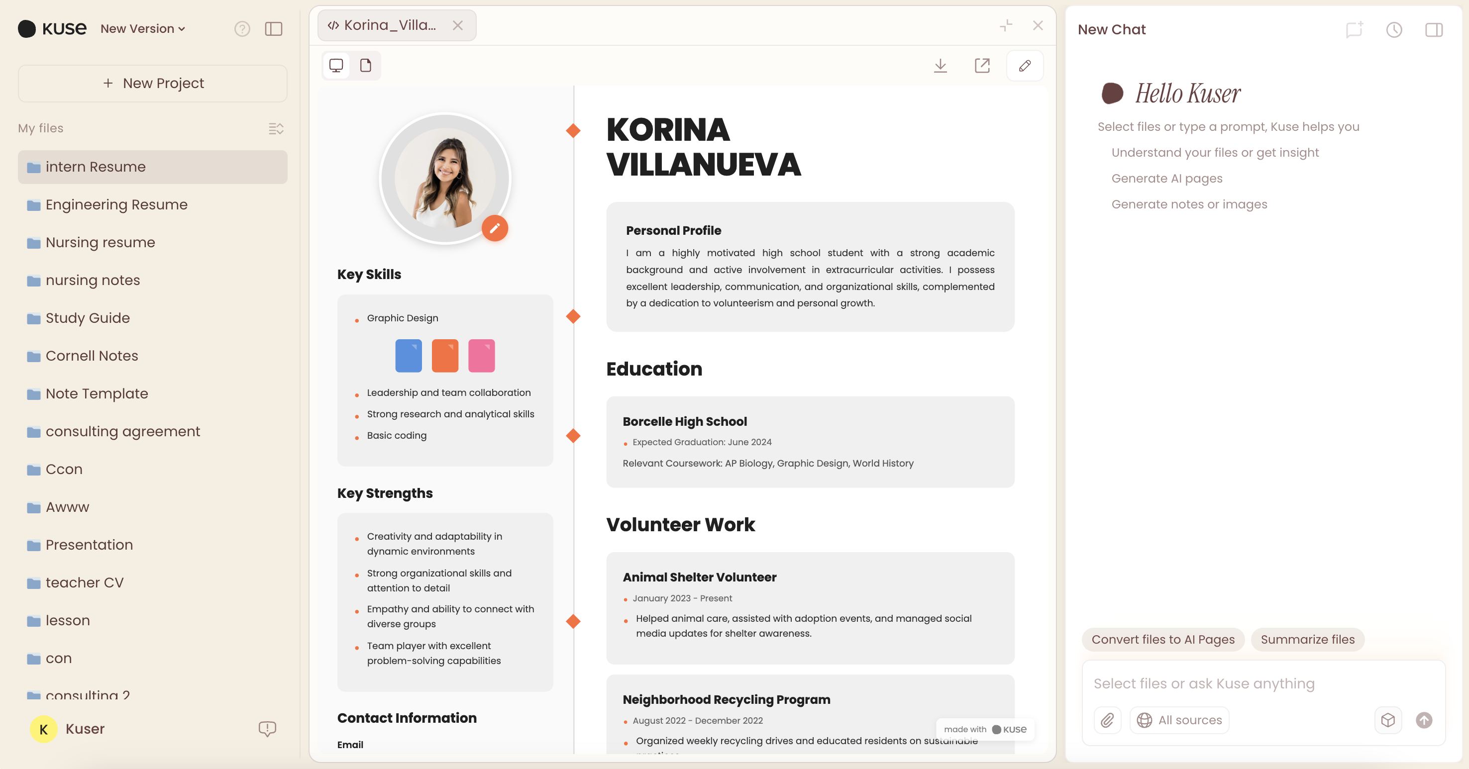Open the download icon on the resume
The height and width of the screenshot is (769, 1469).
941,66
